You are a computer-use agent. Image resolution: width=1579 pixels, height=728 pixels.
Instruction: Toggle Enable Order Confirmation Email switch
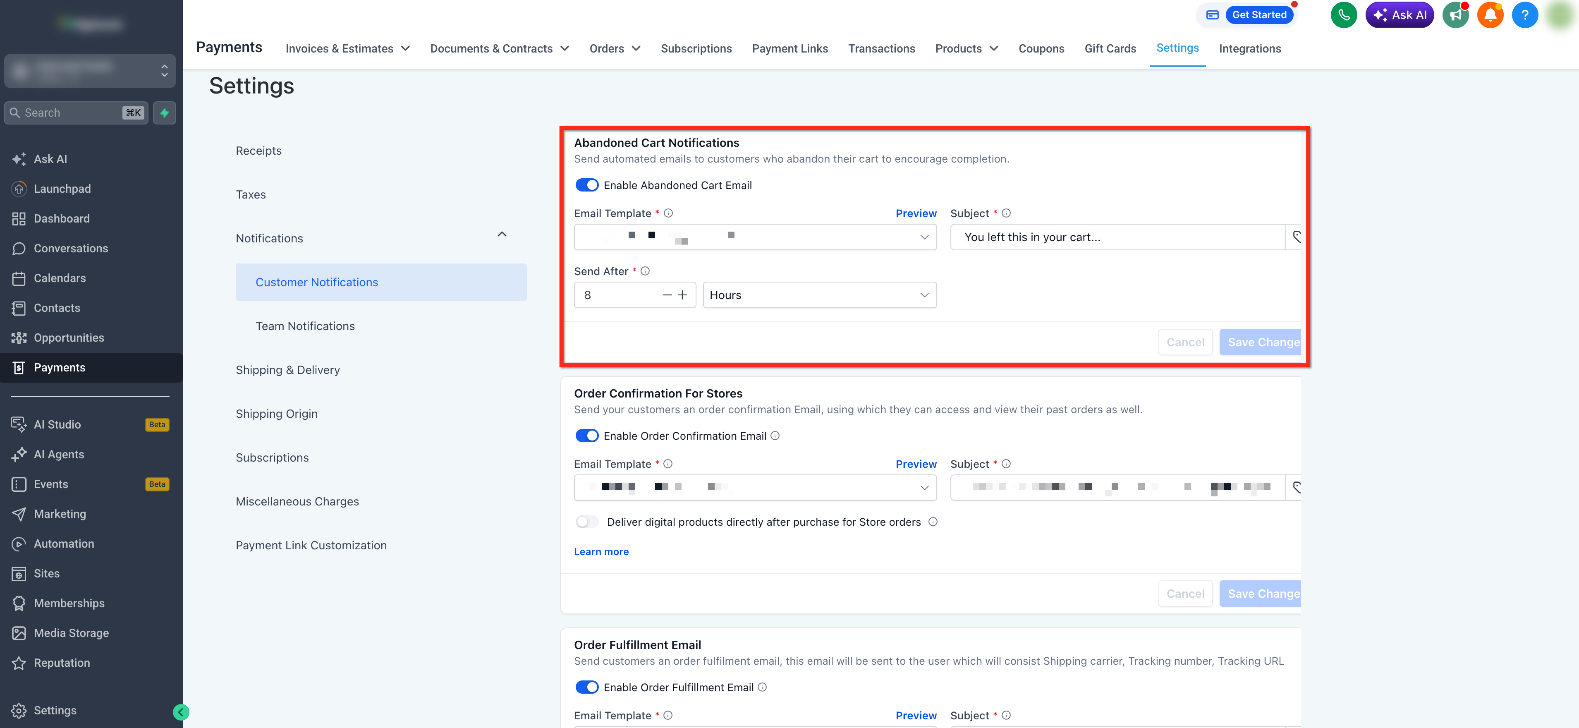(586, 436)
